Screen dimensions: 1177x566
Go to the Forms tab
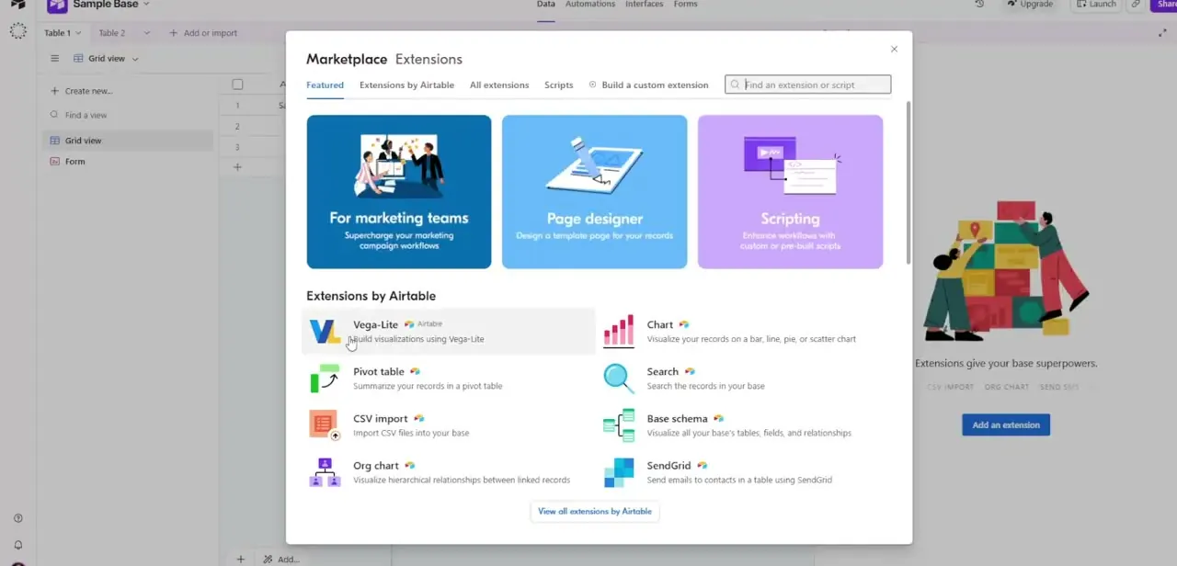click(685, 5)
